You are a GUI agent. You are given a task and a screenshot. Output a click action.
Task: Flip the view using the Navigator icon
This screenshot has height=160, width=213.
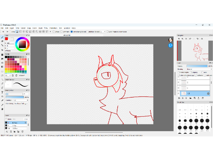[202, 39]
